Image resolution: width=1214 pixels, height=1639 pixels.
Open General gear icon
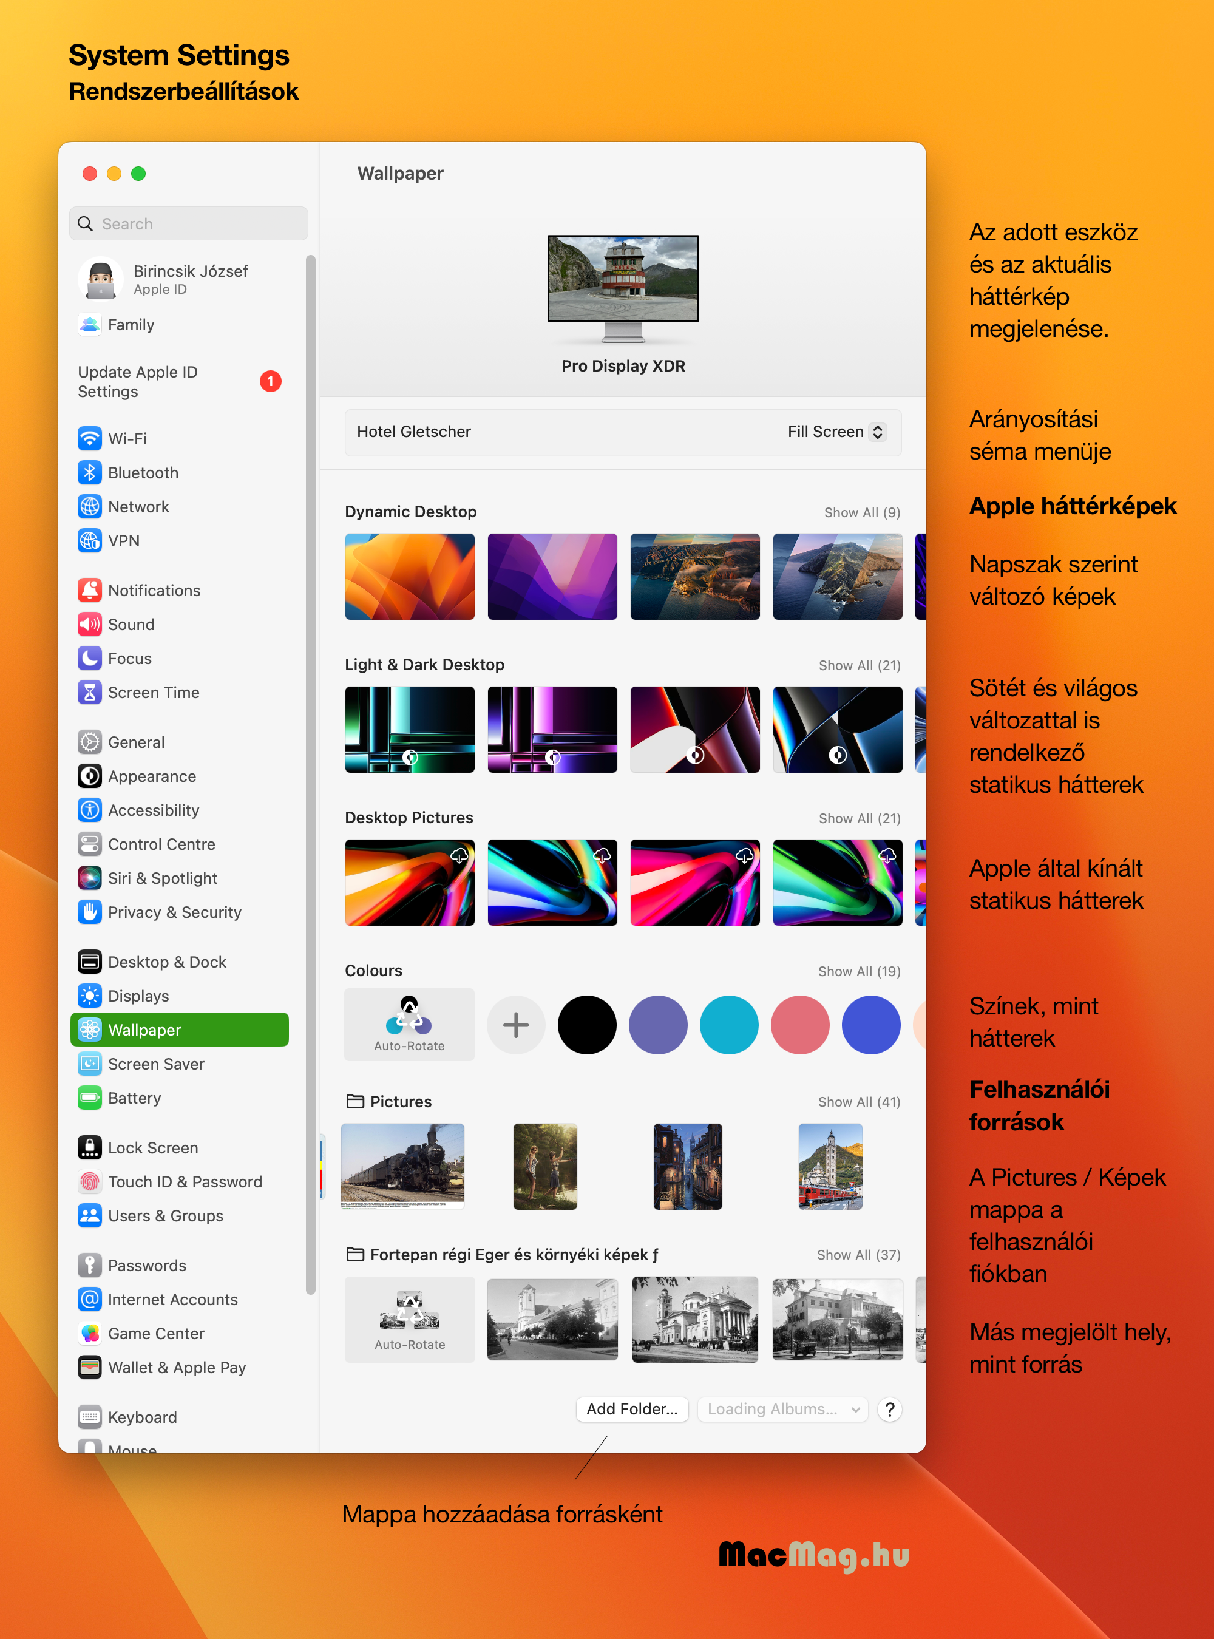pyautogui.click(x=90, y=742)
